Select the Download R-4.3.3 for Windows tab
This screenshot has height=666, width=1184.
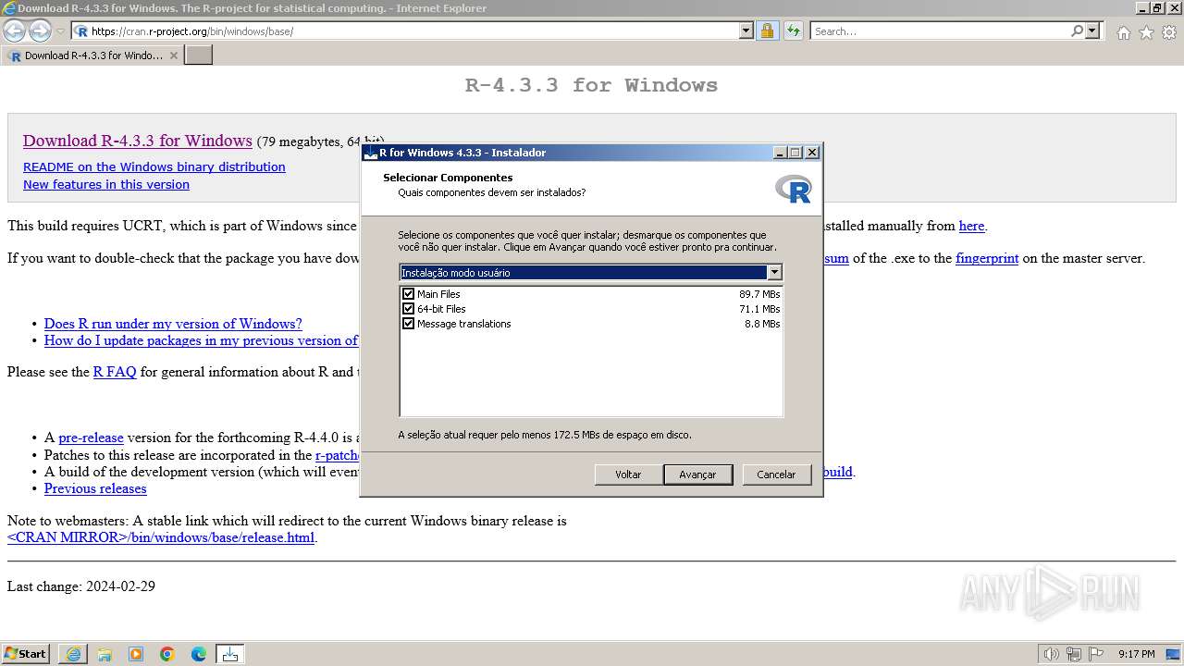pos(91,55)
